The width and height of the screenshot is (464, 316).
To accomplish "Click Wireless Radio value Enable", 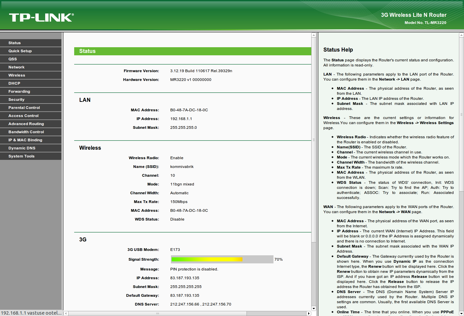I will (177, 158).
